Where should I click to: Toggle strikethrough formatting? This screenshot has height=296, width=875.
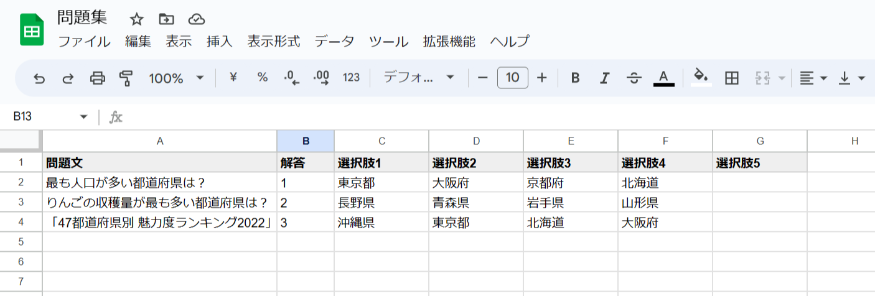point(634,78)
